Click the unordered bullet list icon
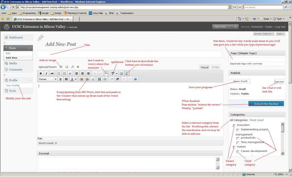 pyautogui.click(x=59, y=73)
